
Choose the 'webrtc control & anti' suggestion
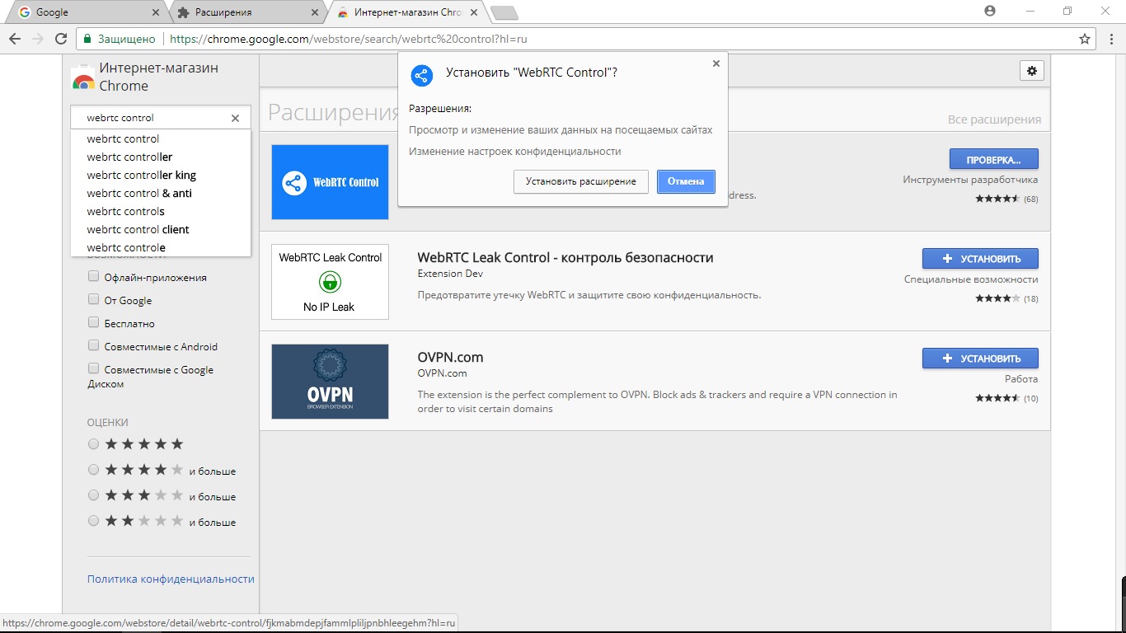[x=161, y=193]
